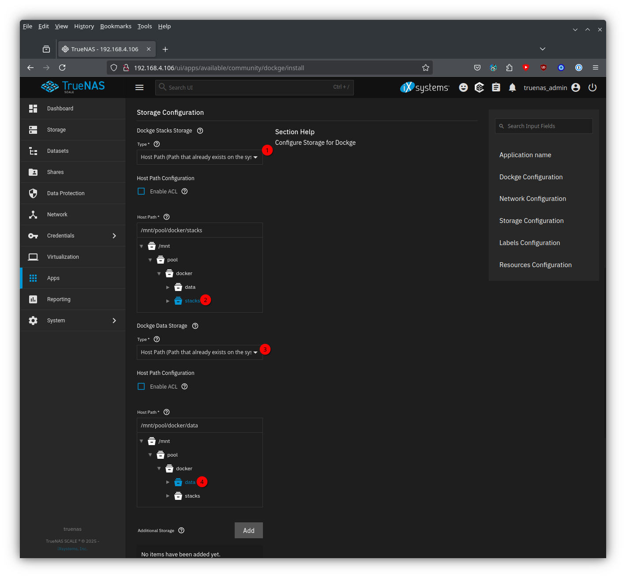626x578 pixels.
Task: Enable ACL for Dockge Stacks Storage
Action: (141, 191)
